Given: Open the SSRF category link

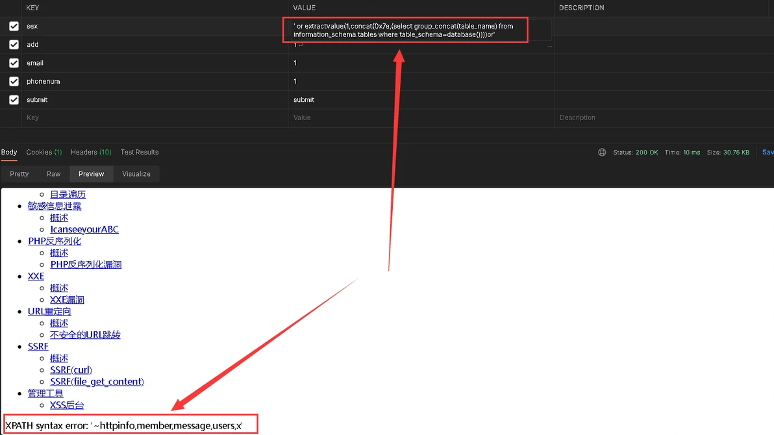Looking at the screenshot, I should click(x=38, y=346).
